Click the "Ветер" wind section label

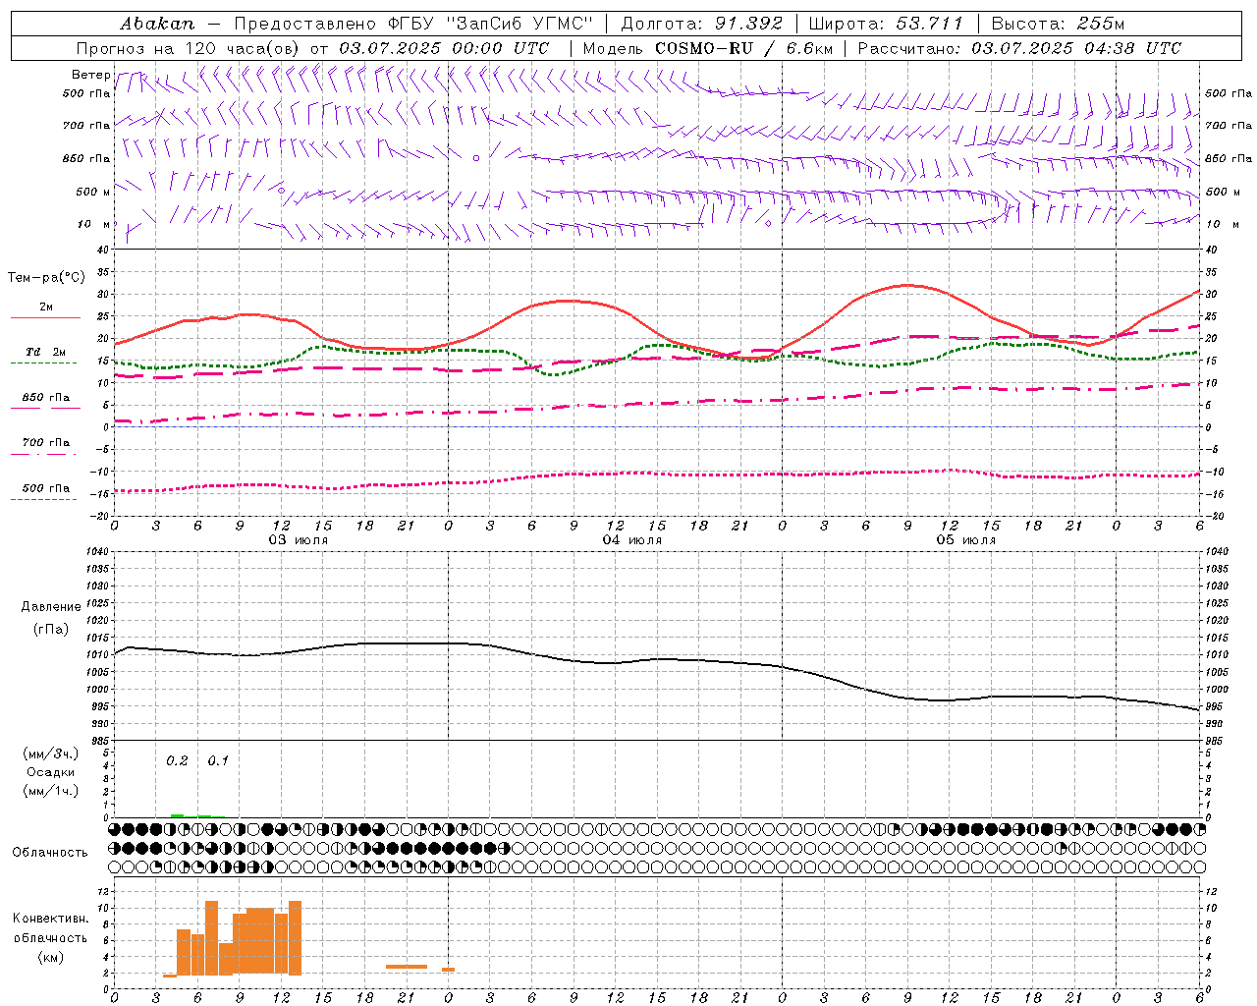90,75
